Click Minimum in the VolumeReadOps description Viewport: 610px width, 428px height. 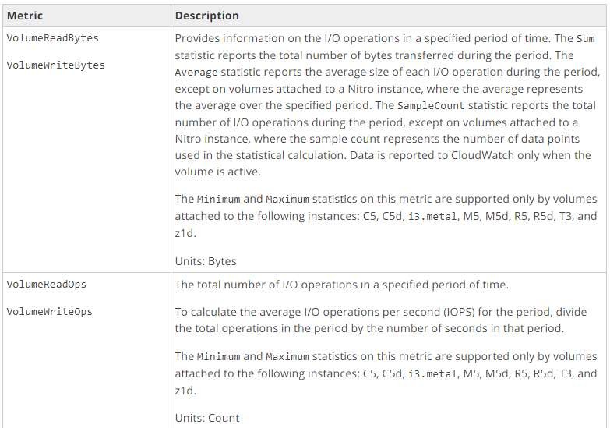(x=218, y=357)
